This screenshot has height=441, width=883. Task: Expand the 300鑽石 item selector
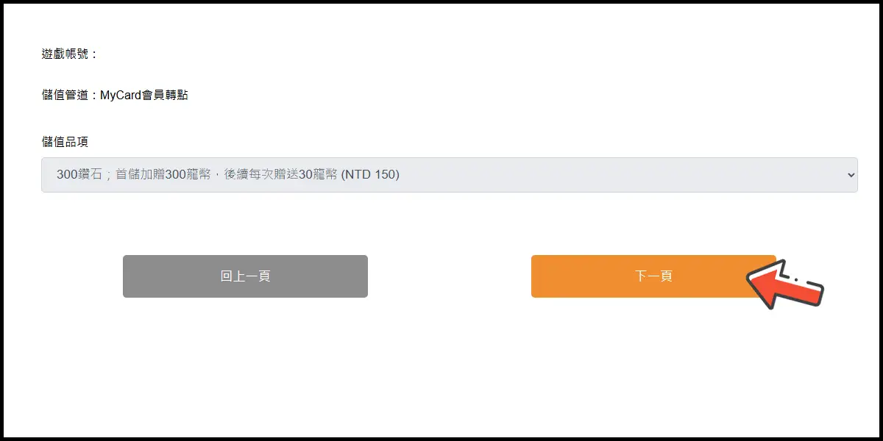[450, 175]
